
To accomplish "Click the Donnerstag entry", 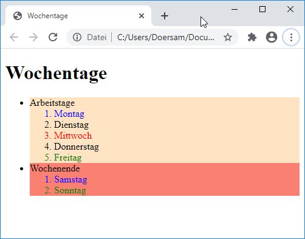I will click(77, 147).
